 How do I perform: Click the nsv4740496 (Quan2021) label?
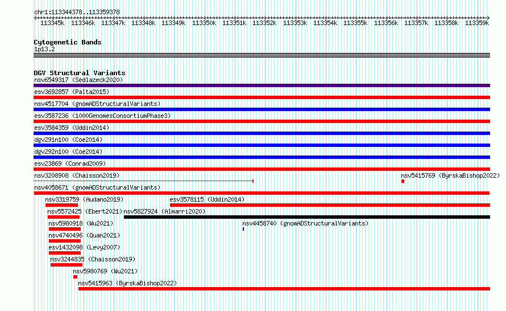click(x=84, y=235)
